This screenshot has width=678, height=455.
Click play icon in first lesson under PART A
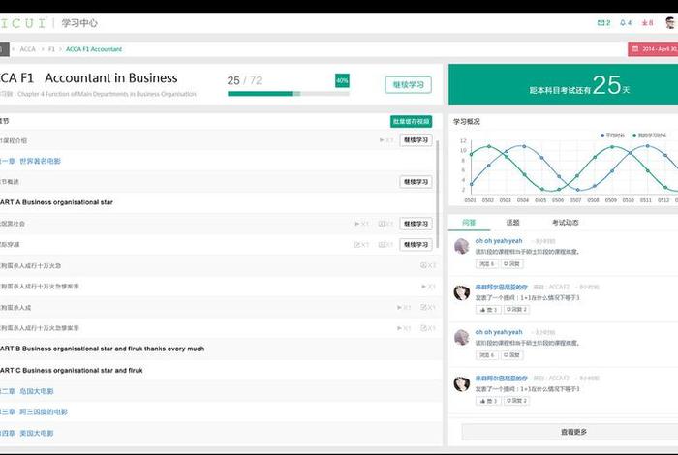357,224
